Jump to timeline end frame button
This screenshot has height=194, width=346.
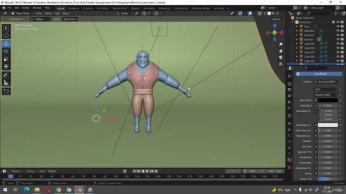tap(156, 171)
